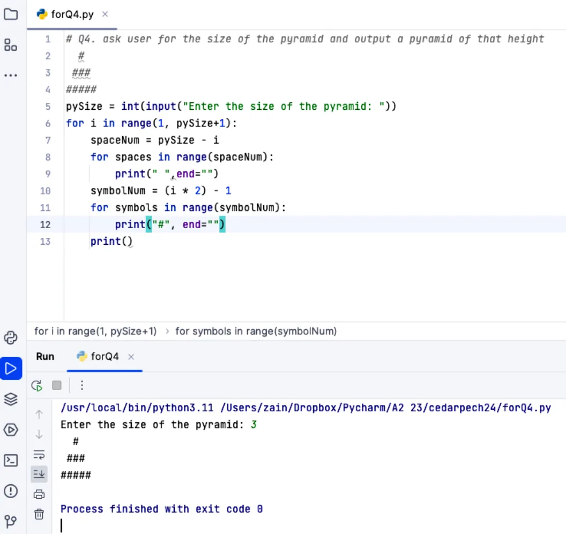
Task: Go down the stack trace arrow
Action: point(39,434)
